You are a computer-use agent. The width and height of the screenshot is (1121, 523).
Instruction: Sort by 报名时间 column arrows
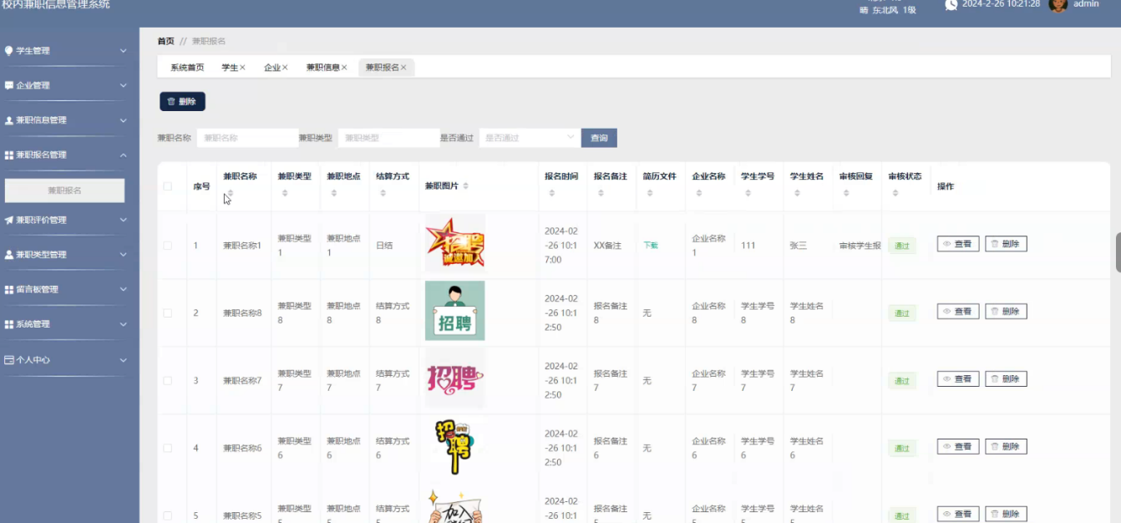(x=552, y=193)
